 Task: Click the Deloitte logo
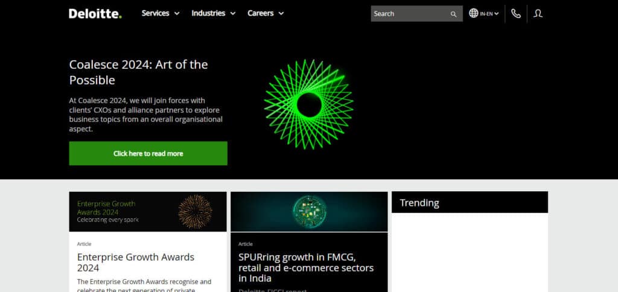95,13
